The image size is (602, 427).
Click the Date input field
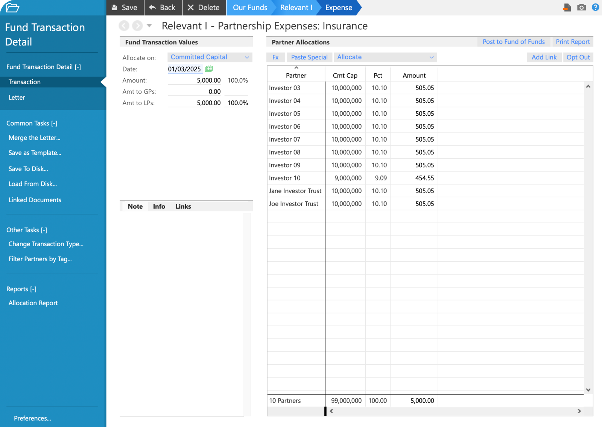185,69
